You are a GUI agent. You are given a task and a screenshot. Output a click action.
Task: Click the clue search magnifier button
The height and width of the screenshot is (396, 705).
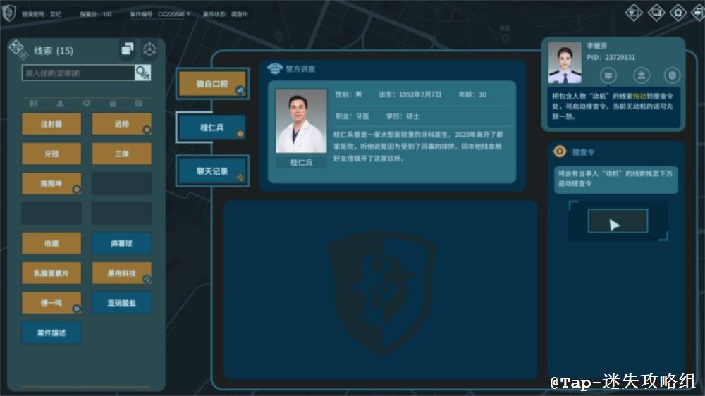pos(142,73)
